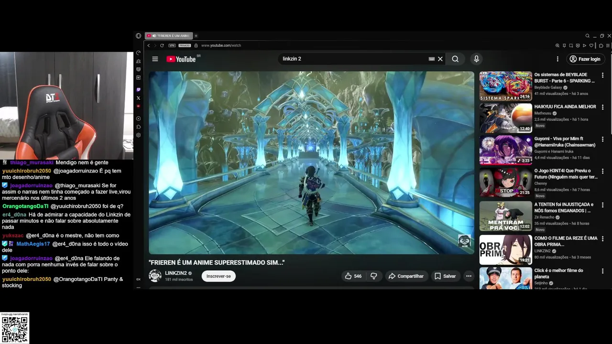The height and width of the screenshot is (344, 612).
Task: Open the LINKZIN2 channel avatar
Action: [x=155, y=276]
